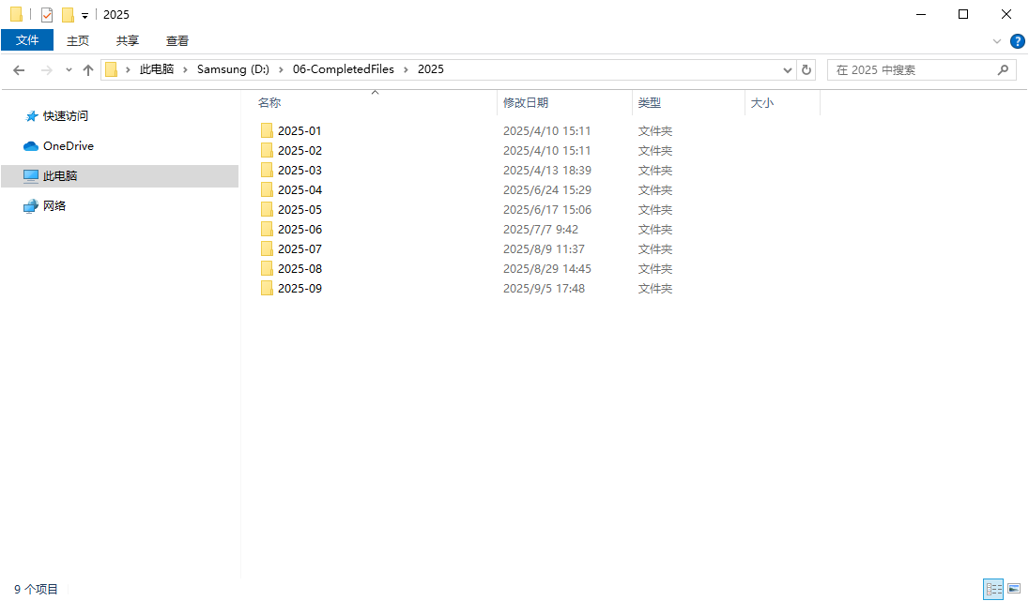Open the address bar history dropdown
This screenshot has width=1029, height=601.
coord(788,70)
